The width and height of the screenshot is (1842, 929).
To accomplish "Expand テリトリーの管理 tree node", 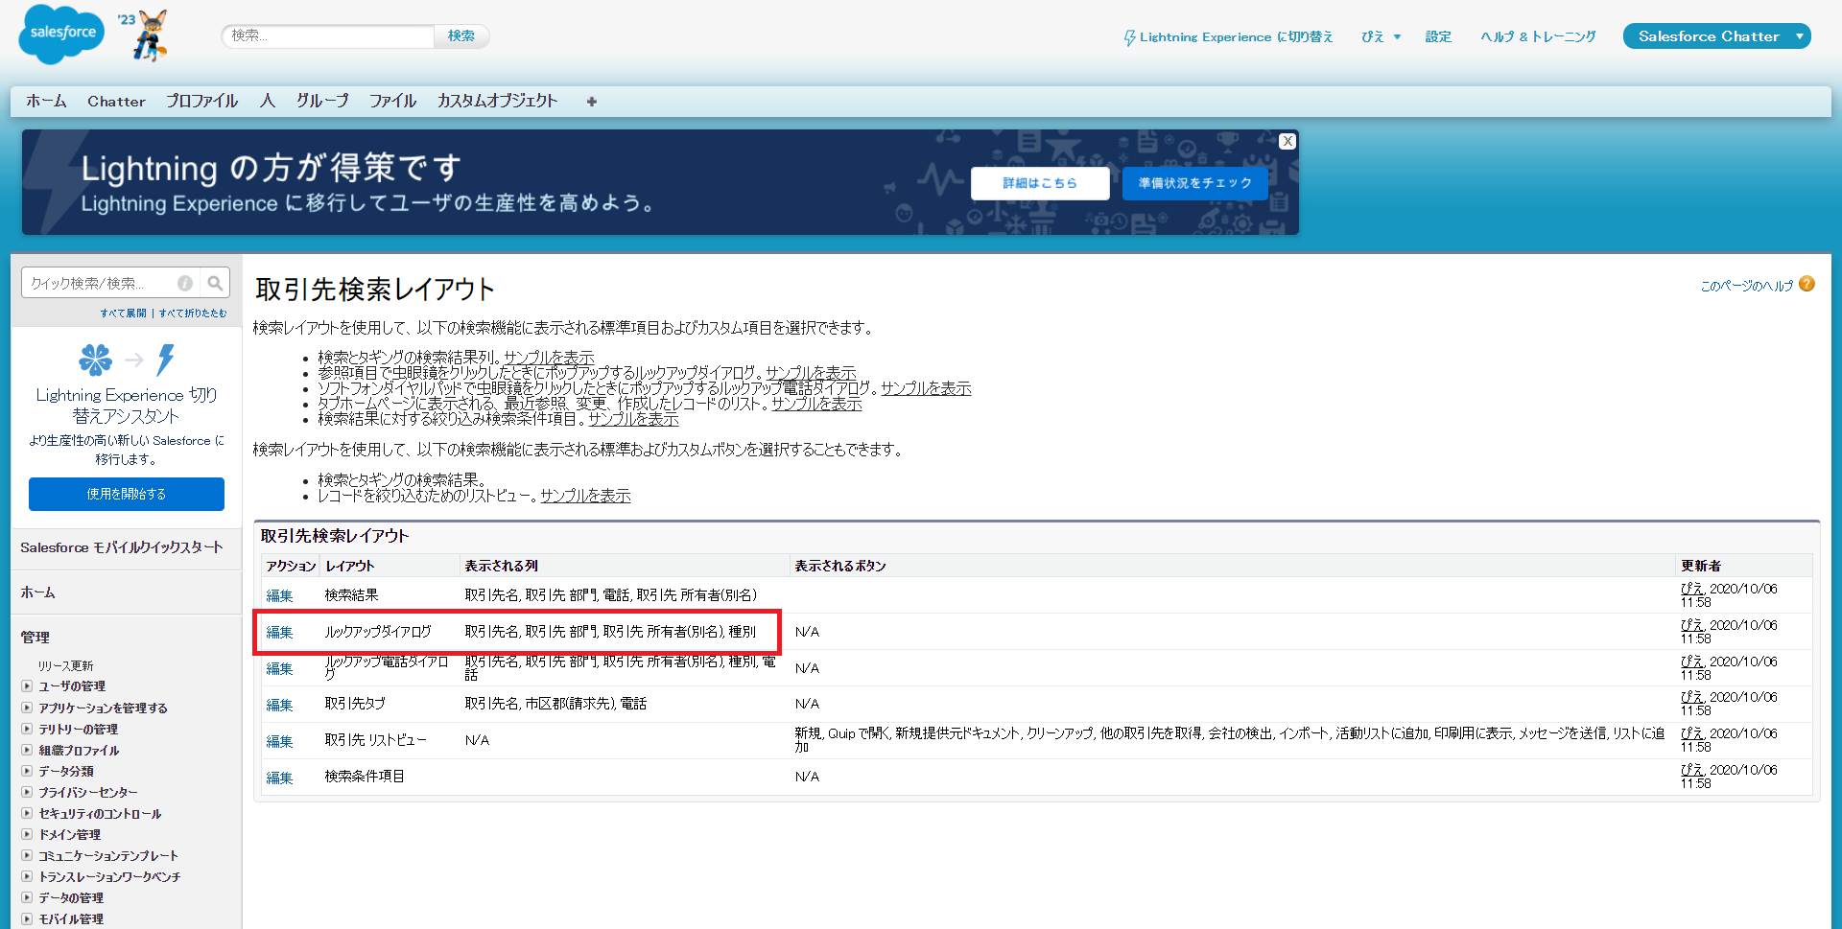I will 27,729.
